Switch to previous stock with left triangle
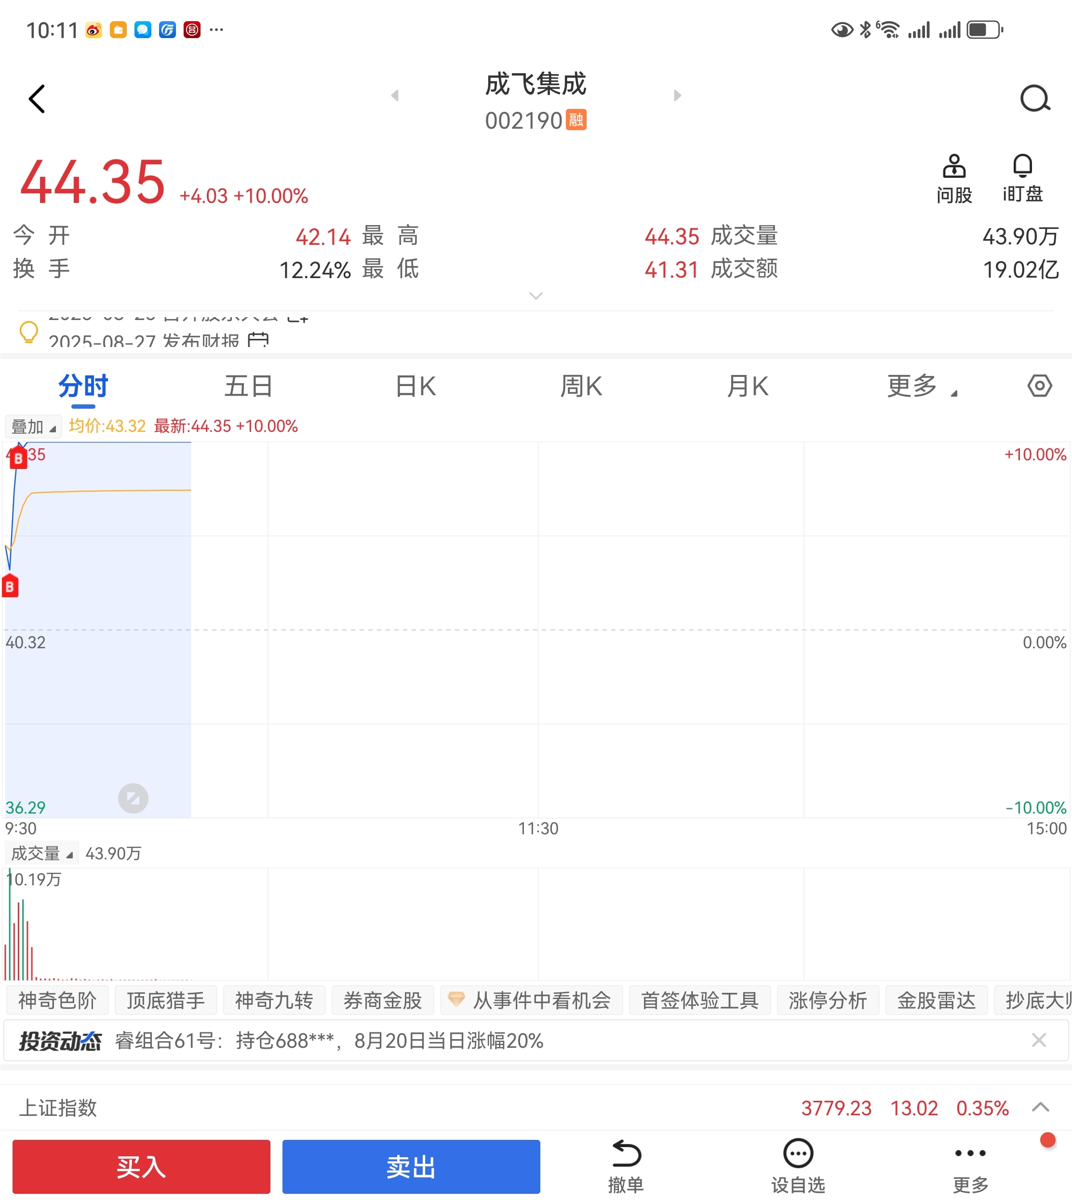 tap(395, 95)
